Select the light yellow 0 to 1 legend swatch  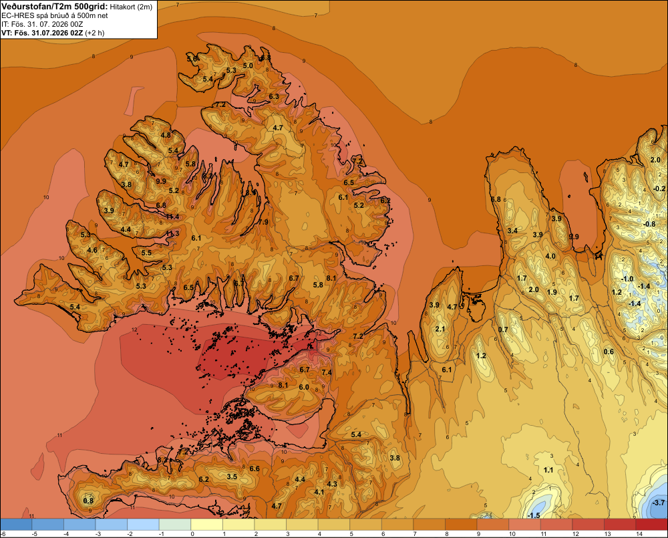point(207,525)
